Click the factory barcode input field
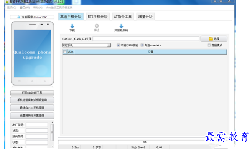Screen dimensions: 252x149 click(37, 125)
